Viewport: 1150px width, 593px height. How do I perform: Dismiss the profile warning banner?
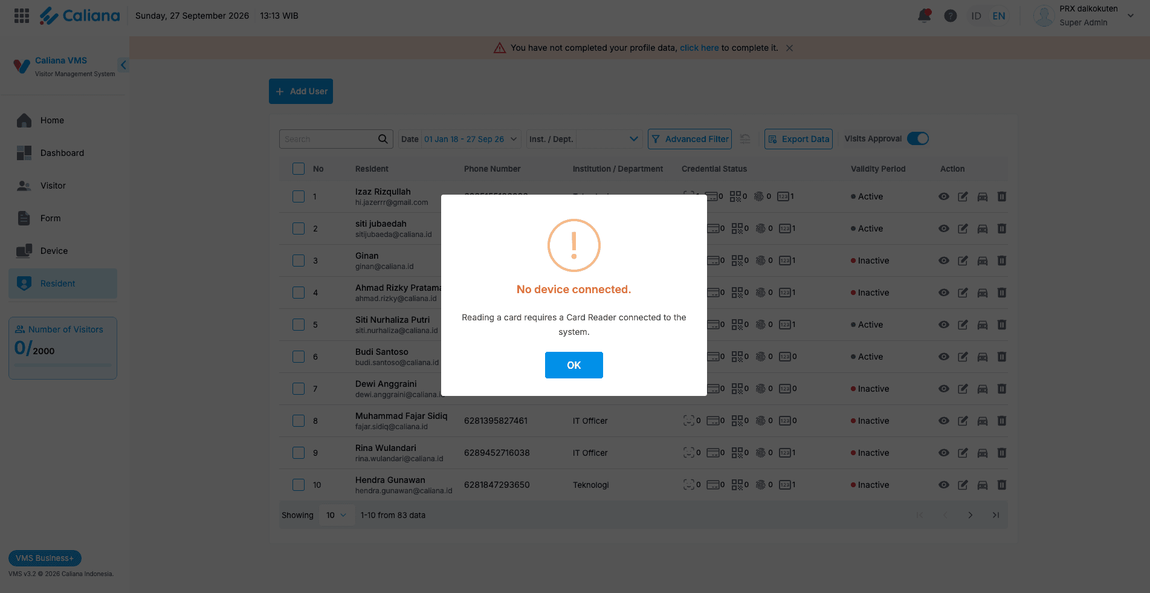click(x=789, y=48)
